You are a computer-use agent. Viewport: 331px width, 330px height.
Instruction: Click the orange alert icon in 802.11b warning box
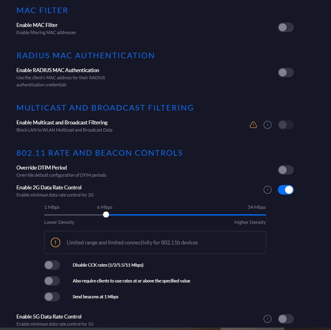[x=55, y=242]
